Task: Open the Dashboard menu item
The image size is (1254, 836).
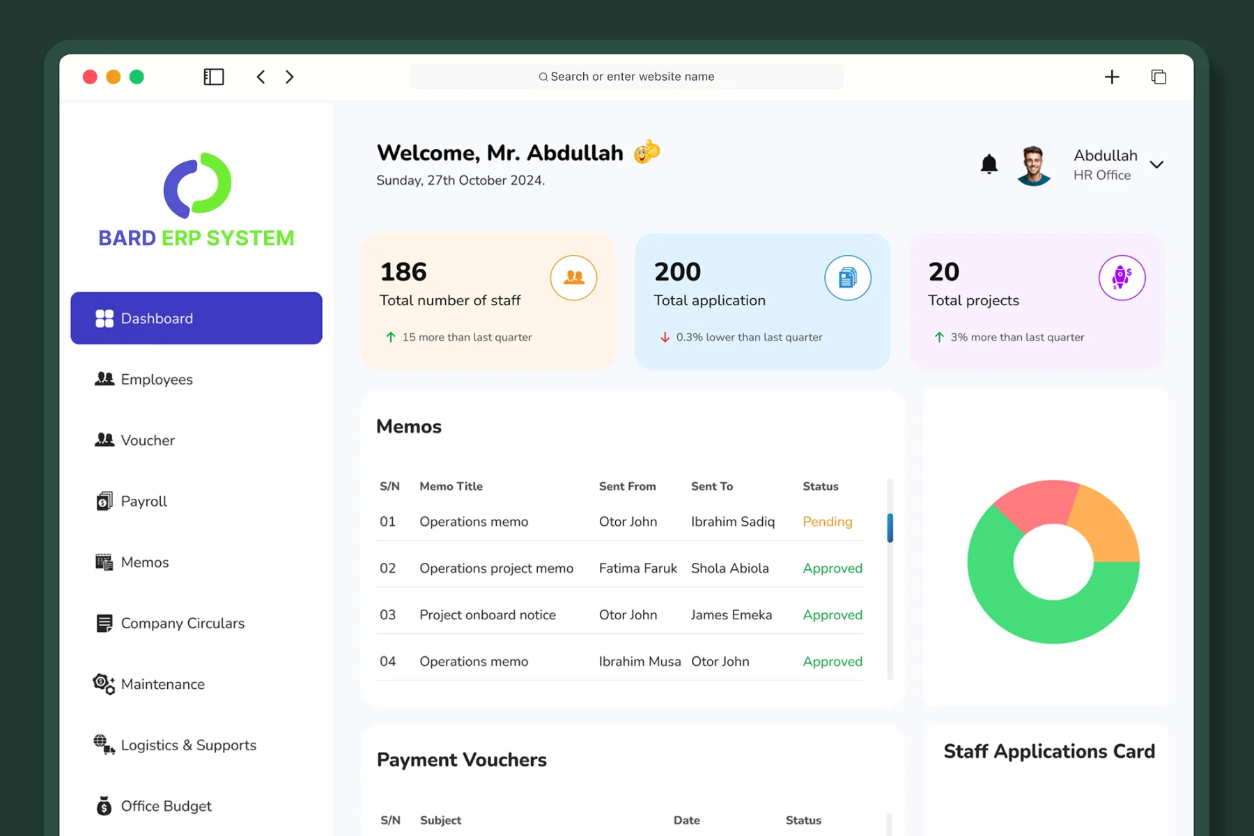Action: (196, 318)
